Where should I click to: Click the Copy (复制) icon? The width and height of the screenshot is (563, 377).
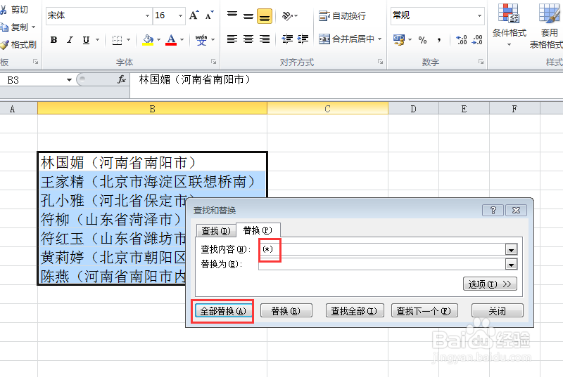4,27
